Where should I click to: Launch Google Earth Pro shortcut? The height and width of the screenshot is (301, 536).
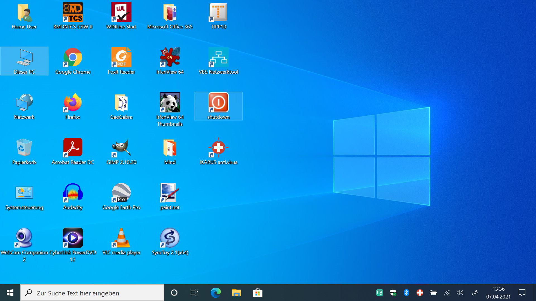pos(121,193)
